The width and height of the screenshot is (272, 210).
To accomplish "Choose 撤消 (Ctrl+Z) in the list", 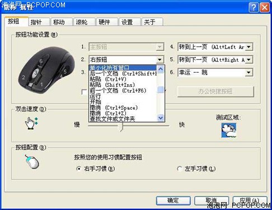I will tap(123, 113).
